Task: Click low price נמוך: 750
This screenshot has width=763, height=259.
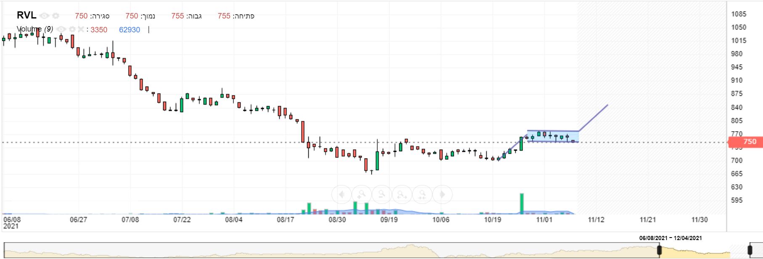Action: 140,16
